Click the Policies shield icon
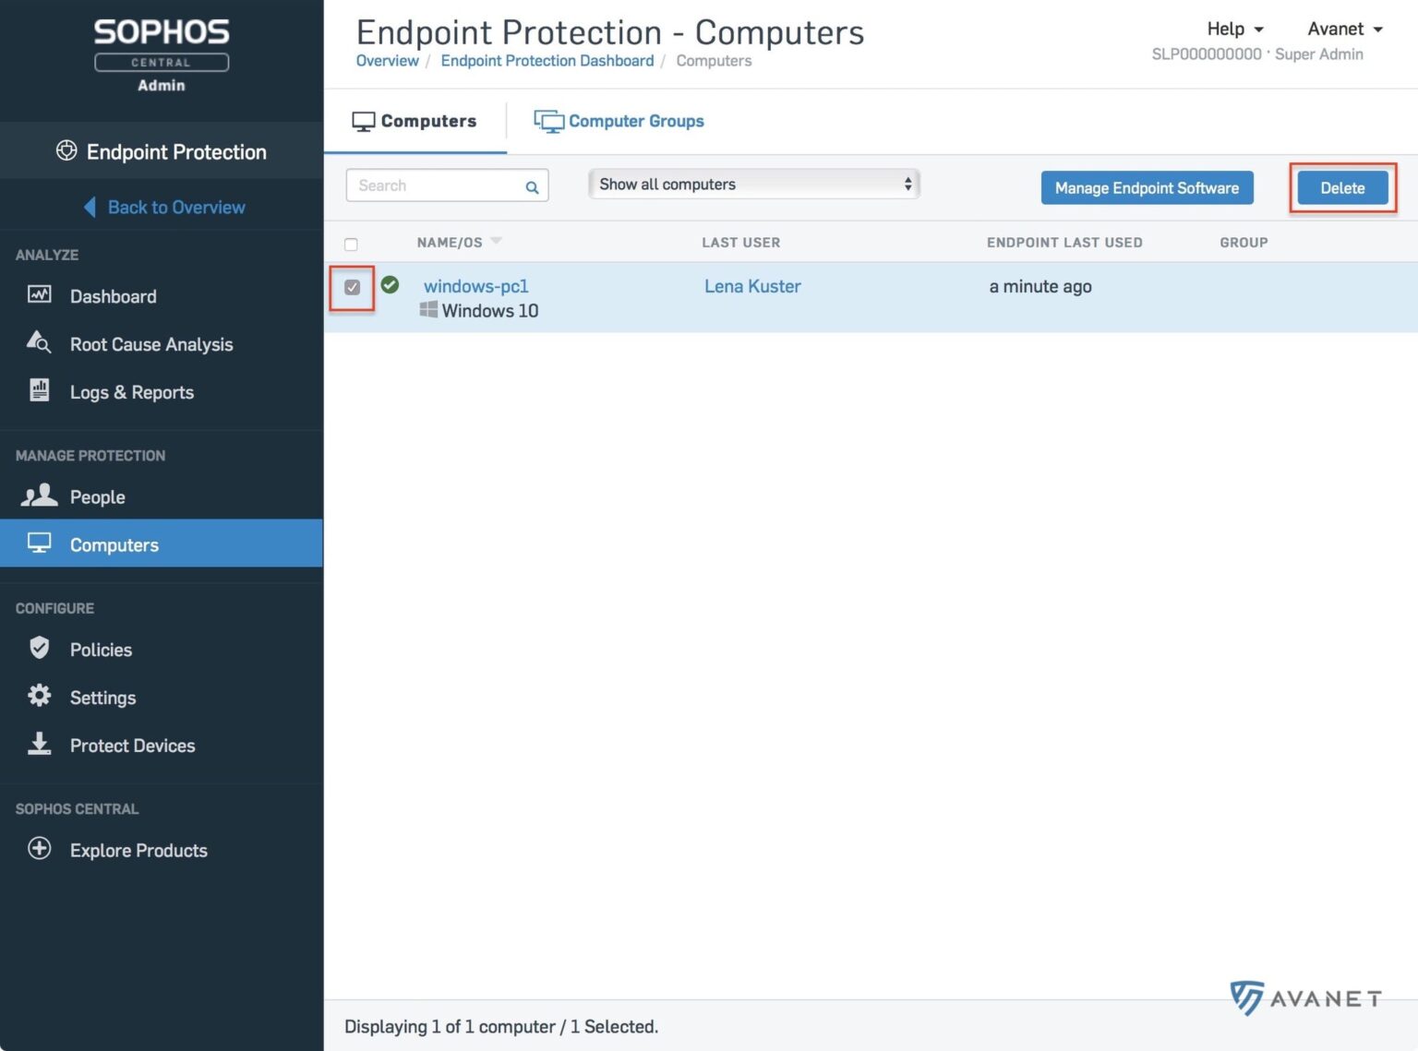Image resolution: width=1418 pixels, height=1051 pixels. 38,649
